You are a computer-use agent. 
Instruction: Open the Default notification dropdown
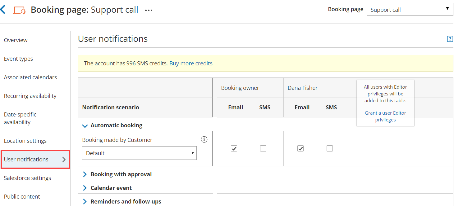139,153
